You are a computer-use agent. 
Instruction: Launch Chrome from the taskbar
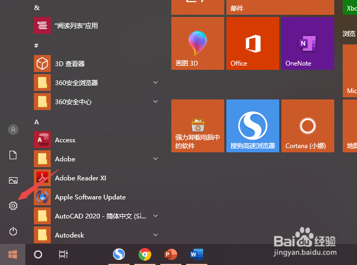[145, 254]
